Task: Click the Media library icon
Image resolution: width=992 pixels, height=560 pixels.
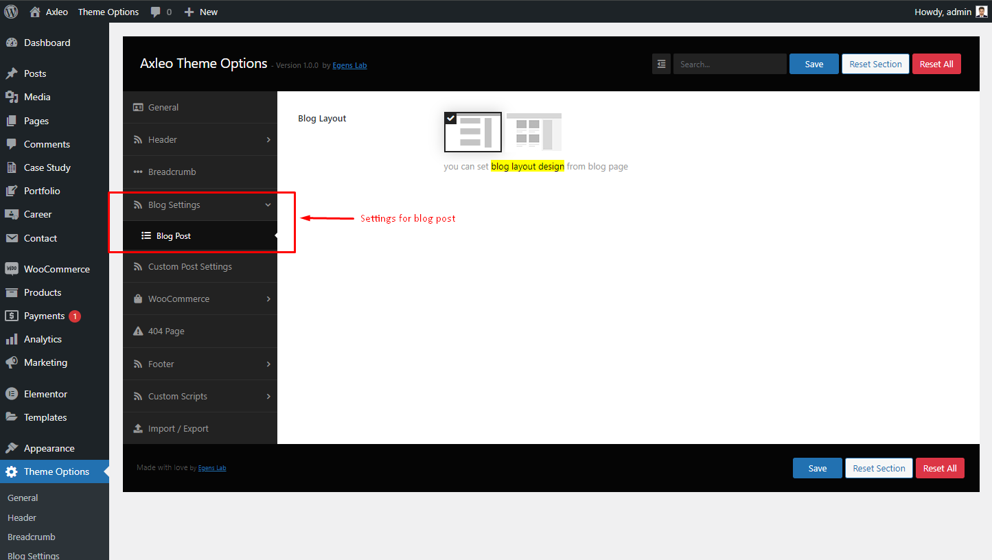Action: click(11, 97)
